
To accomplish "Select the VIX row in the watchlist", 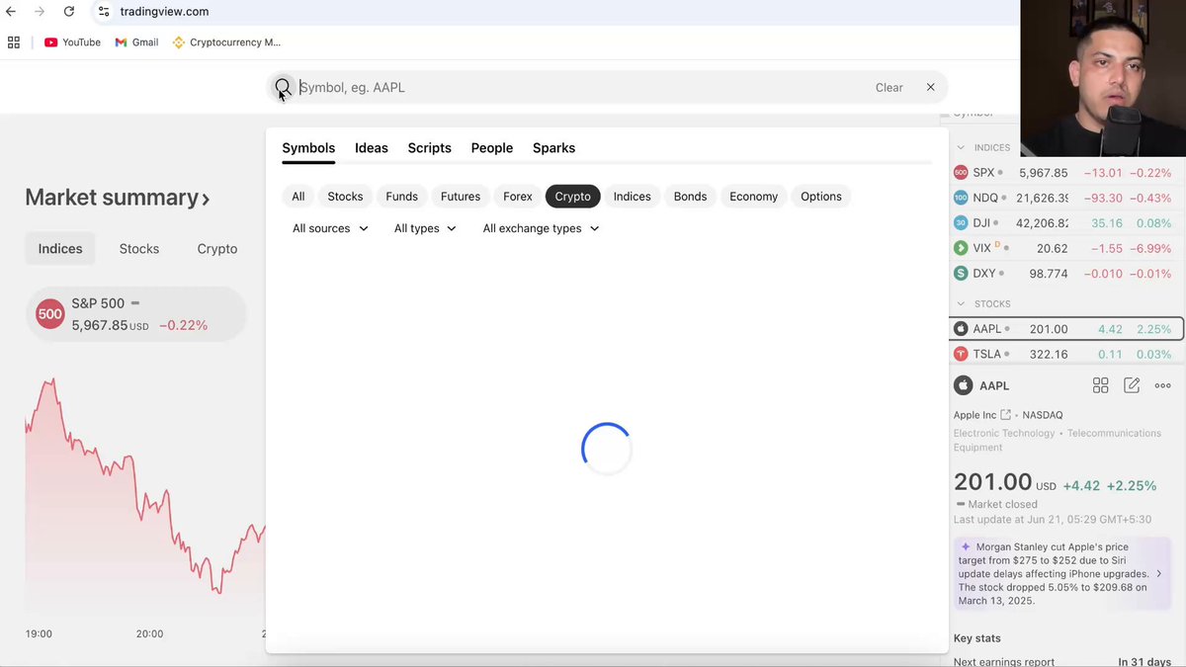I will coord(1064,248).
